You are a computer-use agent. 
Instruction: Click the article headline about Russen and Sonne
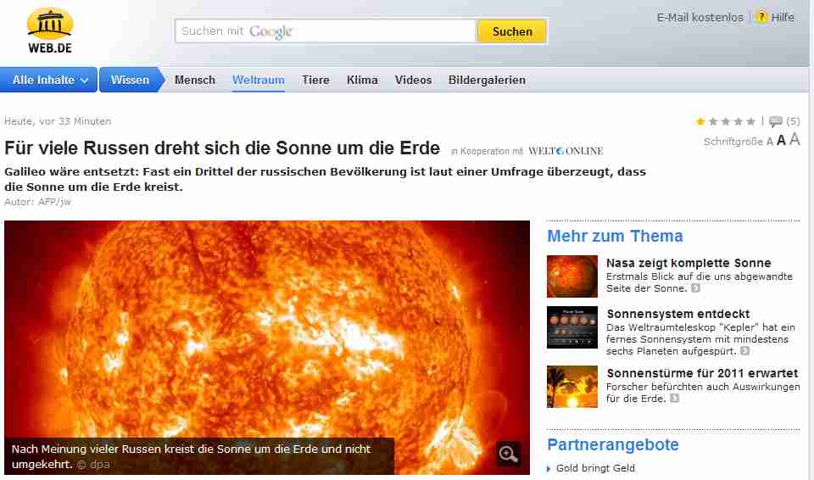[x=222, y=148]
